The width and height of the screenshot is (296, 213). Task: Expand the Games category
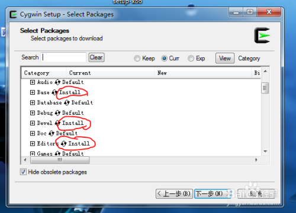(x=33, y=154)
